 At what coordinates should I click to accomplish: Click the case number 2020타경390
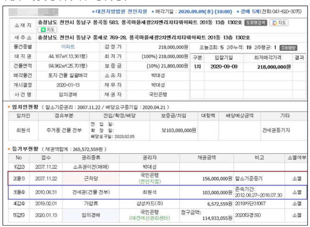coord(248,215)
